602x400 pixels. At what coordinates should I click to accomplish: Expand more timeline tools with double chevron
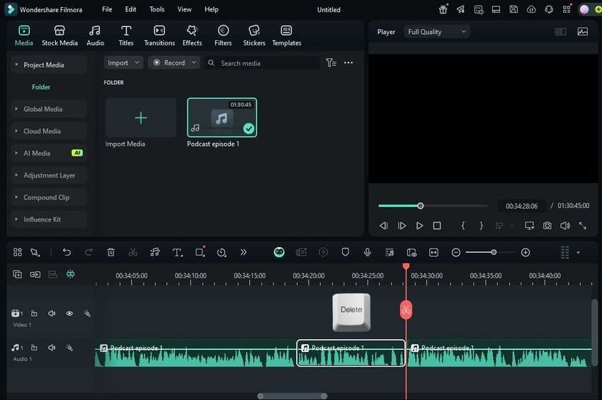(243, 252)
